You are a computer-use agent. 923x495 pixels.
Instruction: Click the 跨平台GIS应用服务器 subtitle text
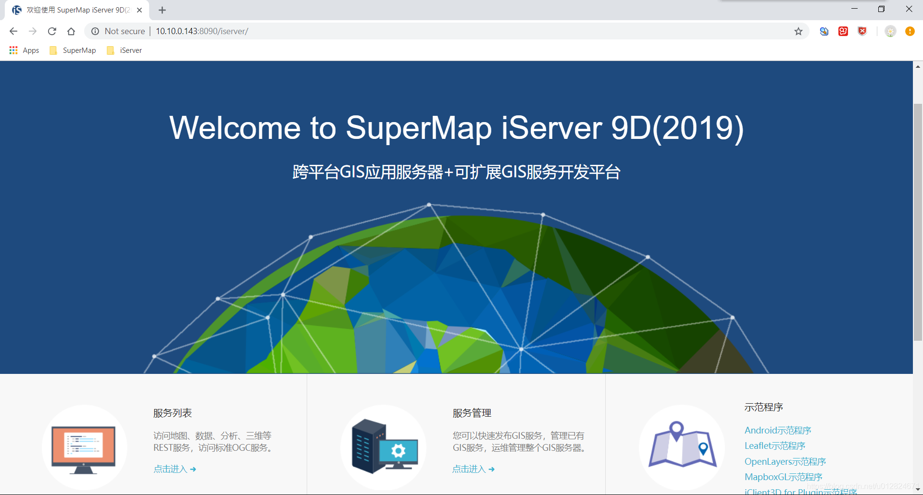point(457,172)
